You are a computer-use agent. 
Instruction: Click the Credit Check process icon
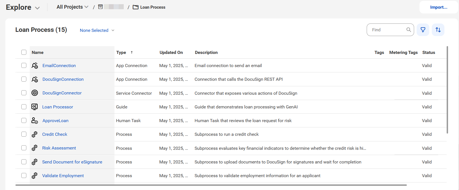point(35,134)
